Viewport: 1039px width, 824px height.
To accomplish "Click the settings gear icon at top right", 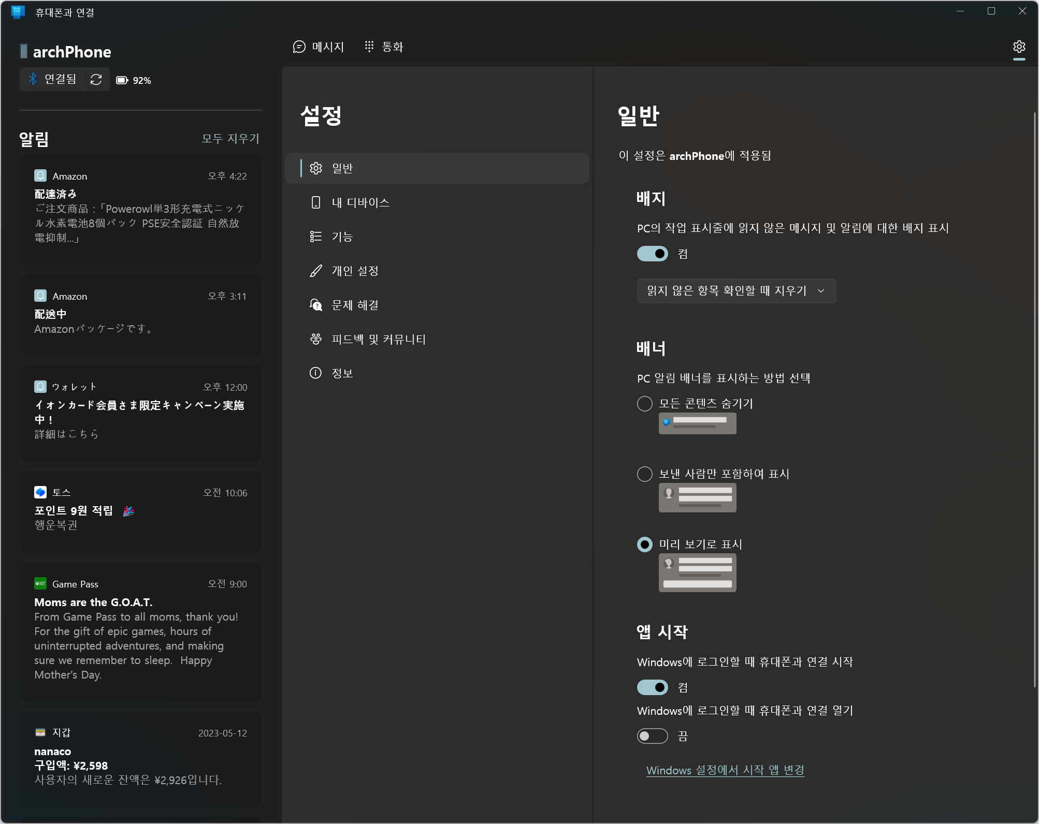I will [x=1019, y=47].
